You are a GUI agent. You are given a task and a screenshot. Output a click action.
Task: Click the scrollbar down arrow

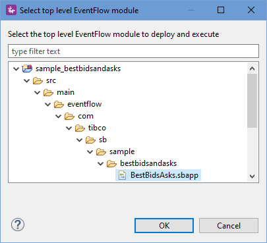[x=252, y=176]
